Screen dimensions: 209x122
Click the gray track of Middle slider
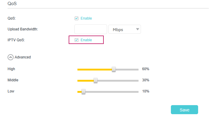118,80
